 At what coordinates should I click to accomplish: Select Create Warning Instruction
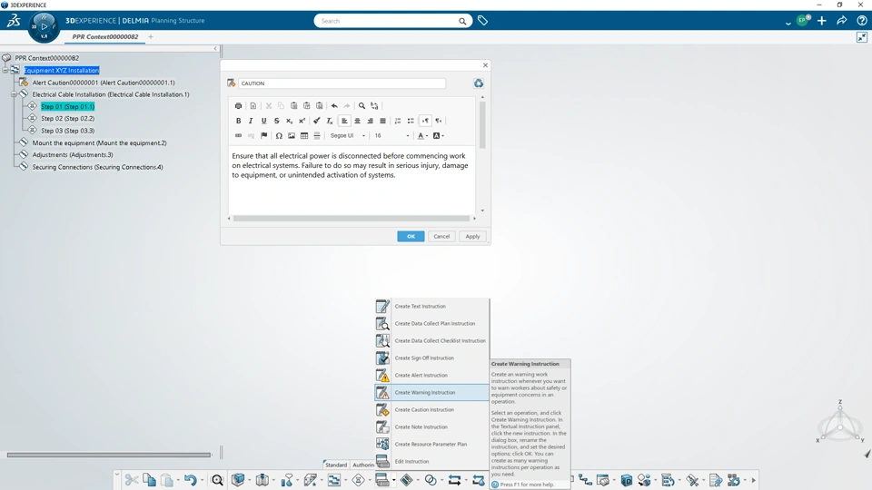tap(432, 392)
